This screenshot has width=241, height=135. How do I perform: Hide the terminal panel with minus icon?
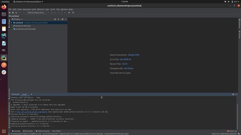coord(236,94)
